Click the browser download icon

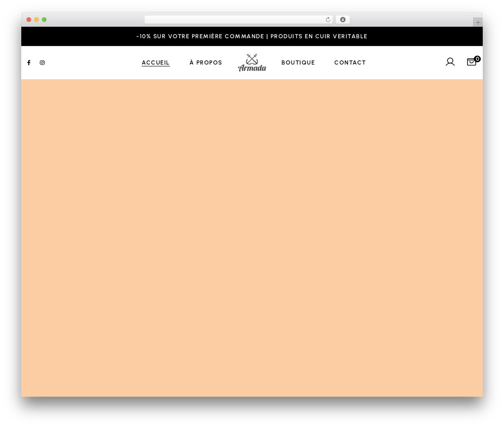tap(343, 20)
